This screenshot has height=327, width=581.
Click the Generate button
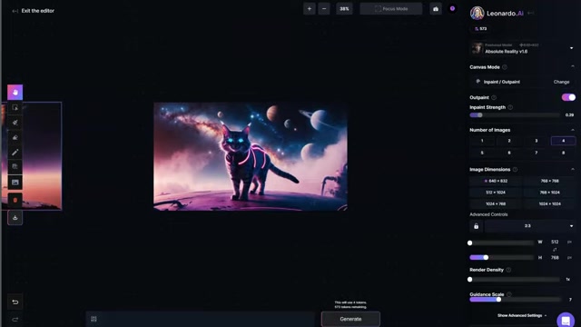350,319
